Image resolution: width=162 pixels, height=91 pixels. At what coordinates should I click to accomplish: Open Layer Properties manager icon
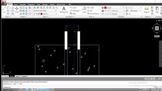pyautogui.click(x=34, y=8)
